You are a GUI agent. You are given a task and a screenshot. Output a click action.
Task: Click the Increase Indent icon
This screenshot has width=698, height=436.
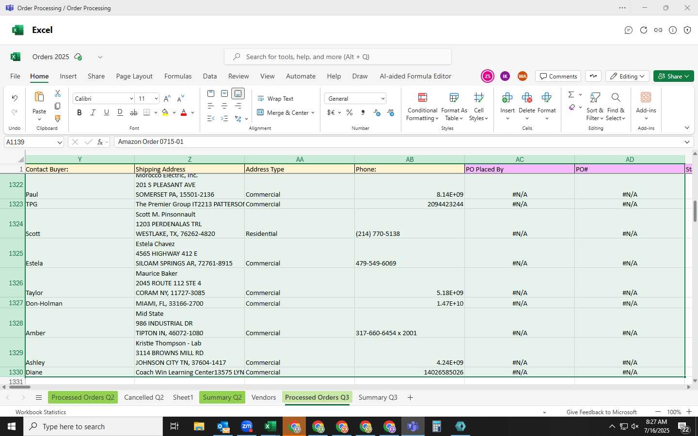tap(224, 118)
